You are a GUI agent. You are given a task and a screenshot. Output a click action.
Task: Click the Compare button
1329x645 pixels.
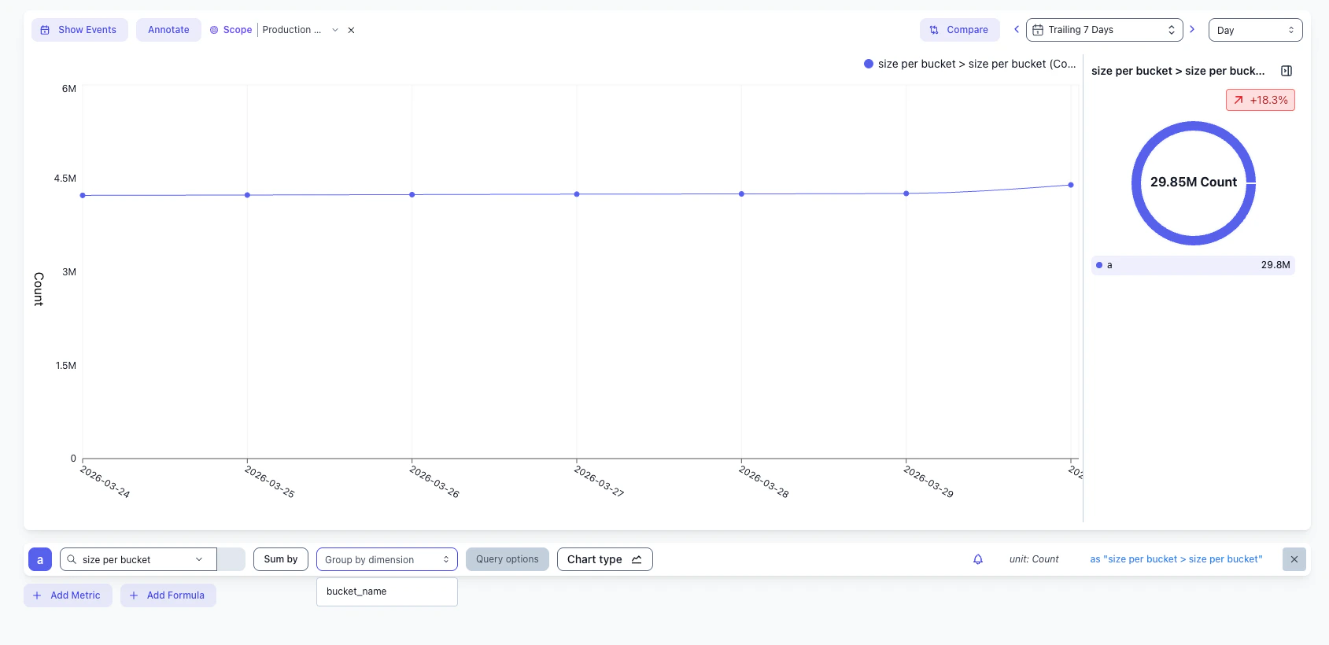[x=960, y=30]
